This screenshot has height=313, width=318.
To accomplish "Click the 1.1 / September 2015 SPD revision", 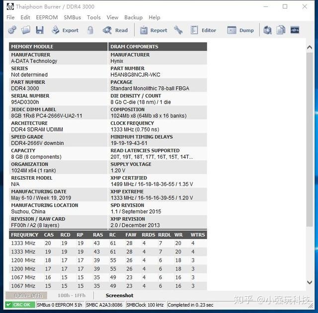I will click(x=136, y=212).
